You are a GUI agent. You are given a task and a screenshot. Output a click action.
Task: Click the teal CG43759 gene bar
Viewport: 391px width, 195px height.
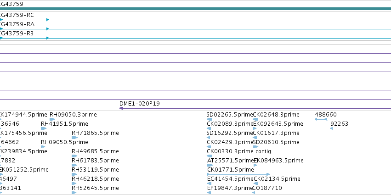[x=196, y=9]
